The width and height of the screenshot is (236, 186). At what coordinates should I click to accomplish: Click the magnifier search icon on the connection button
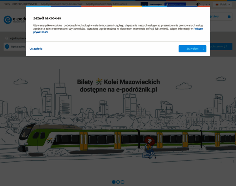coord(225,46)
